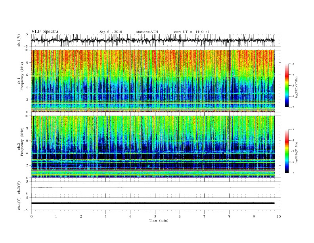Screen dimensions: 314x243
Task: Click the color bar beside ch.1 spectrogram
Action: (x=287, y=85)
